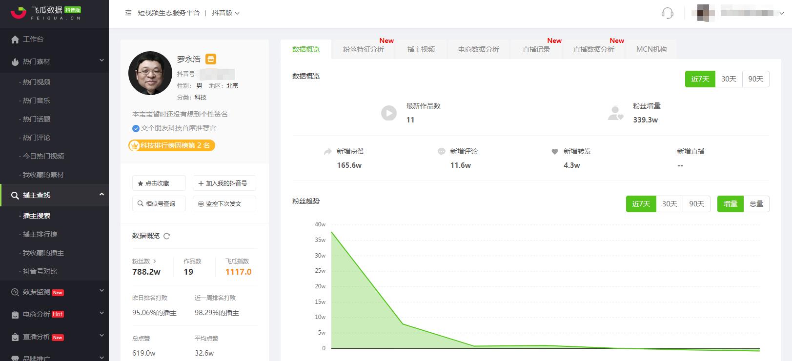This screenshot has width=792, height=361.
Task: Click 点击收藏 button
Action: coord(159,183)
